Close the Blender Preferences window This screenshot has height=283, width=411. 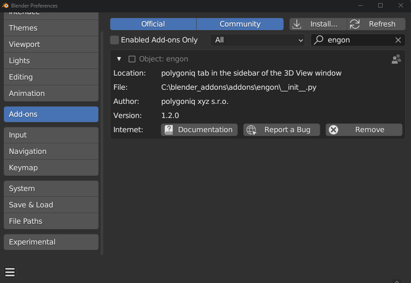[x=400, y=5]
